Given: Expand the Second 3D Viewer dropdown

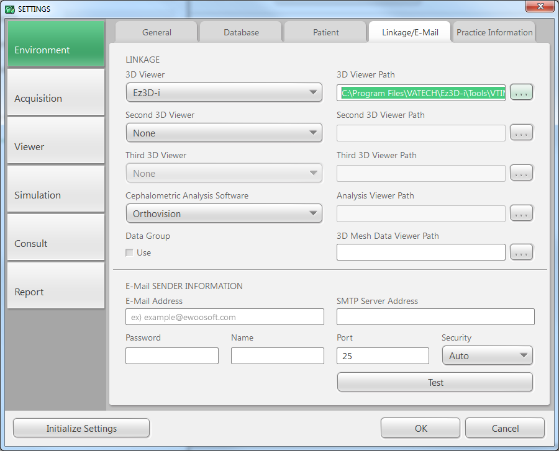Looking at the screenshot, I should [x=224, y=133].
